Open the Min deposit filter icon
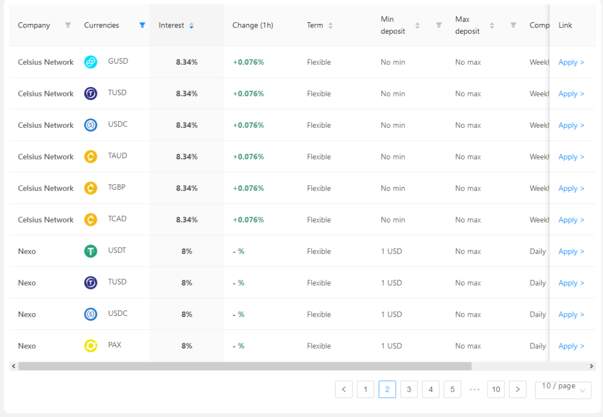The height and width of the screenshot is (417, 603). point(438,25)
